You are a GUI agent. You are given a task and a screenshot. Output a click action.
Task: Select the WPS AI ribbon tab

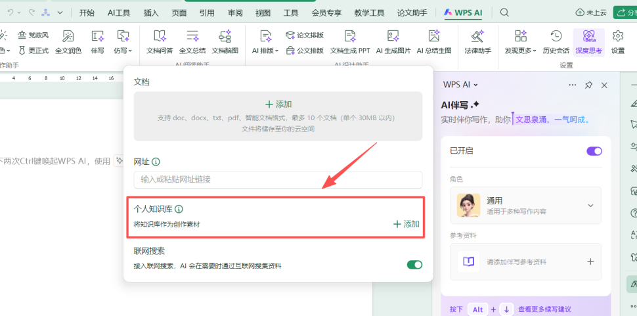[x=464, y=12]
